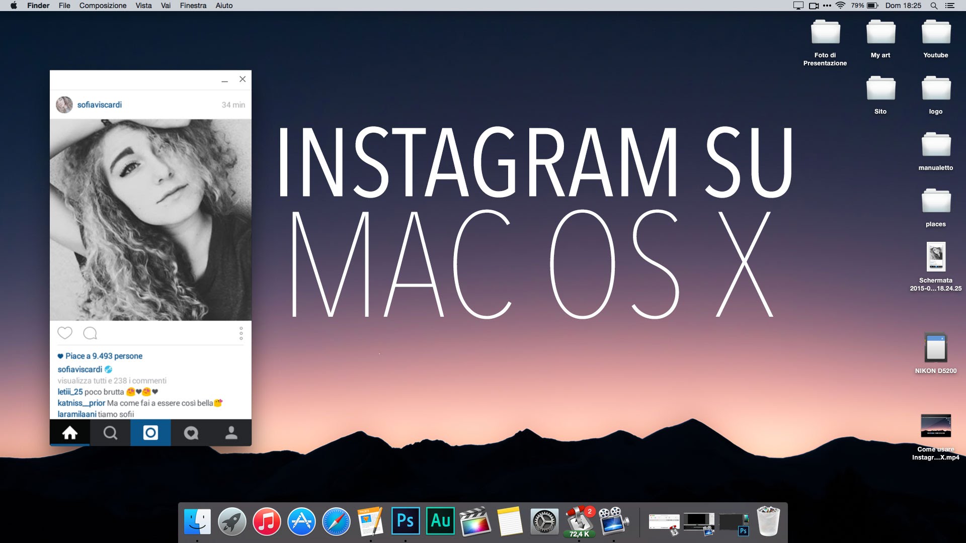Click the Instagram Home tab icon
The height and width of the screenshot is (543, 966).
coord(69,433)
